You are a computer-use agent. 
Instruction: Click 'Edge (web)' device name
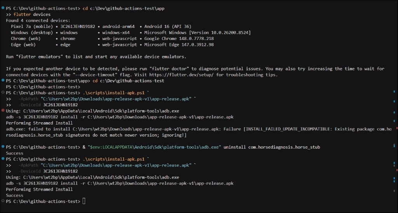[x=23, y=45]
